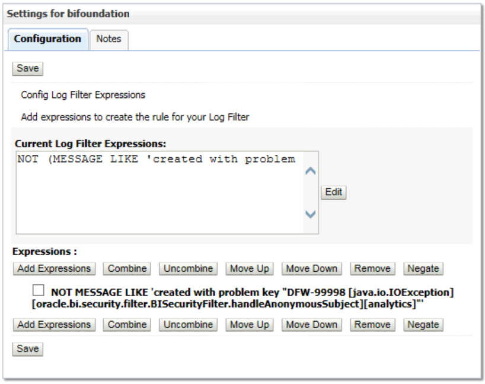Switch to the Notes tab
Viewport: 485px width, 384px height.
(x=109, y=39)
